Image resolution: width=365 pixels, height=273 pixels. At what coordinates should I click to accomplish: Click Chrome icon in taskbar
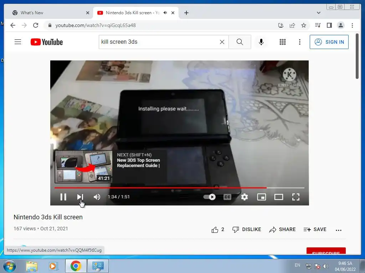[x=76, y=266]
